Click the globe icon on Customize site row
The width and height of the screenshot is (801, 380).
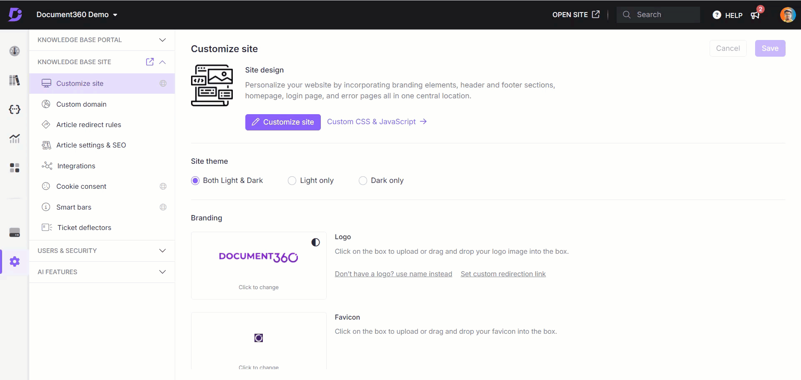click(x=163, y=83)
